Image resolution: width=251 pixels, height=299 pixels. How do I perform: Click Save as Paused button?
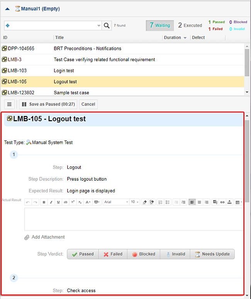[x=48, y=104]
